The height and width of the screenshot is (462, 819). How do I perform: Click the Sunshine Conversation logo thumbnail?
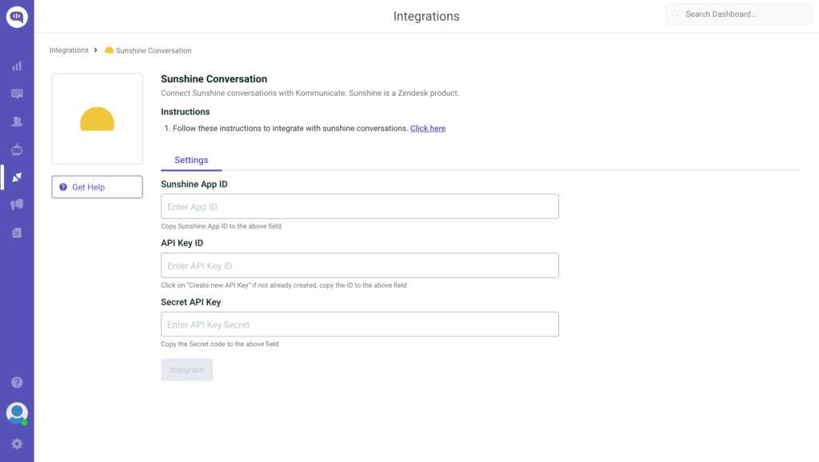click(x=97, y=119)
